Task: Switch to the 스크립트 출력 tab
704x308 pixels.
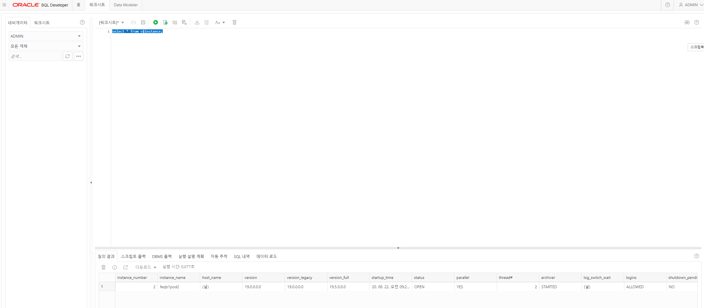Action: click(133, 256)
